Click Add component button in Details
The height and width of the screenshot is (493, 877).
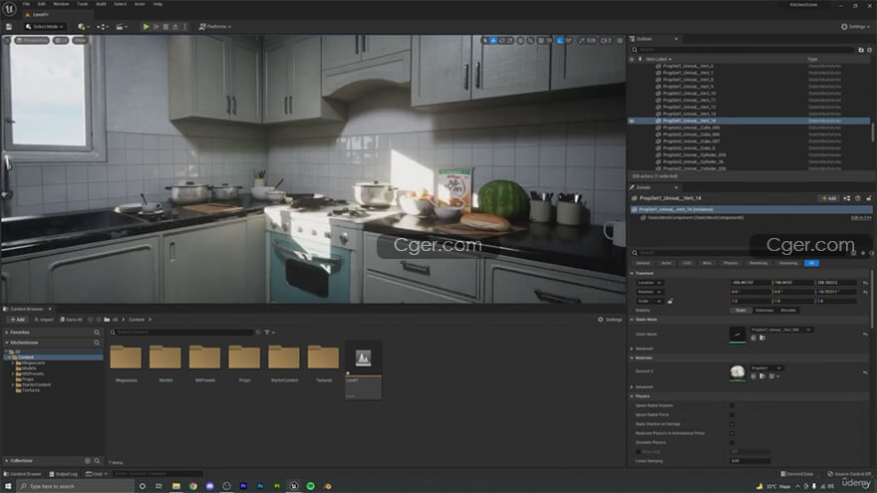[x=829, y=198]
